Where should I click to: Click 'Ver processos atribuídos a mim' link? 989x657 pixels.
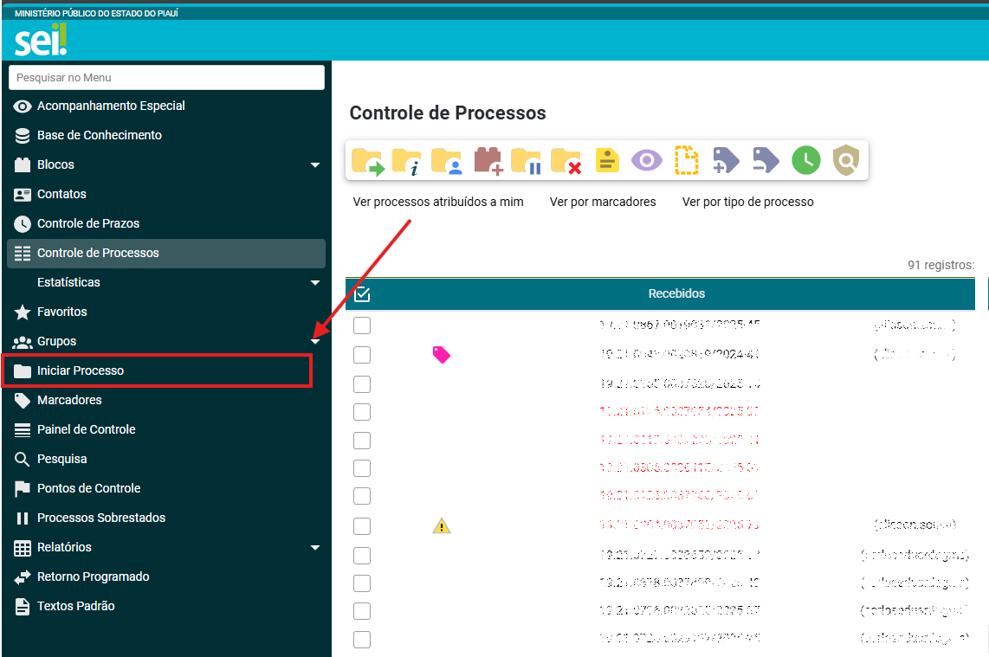coord(438,202)
